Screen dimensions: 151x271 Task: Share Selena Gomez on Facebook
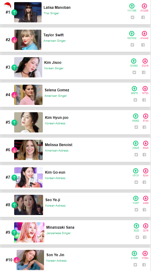pos(144,100)
